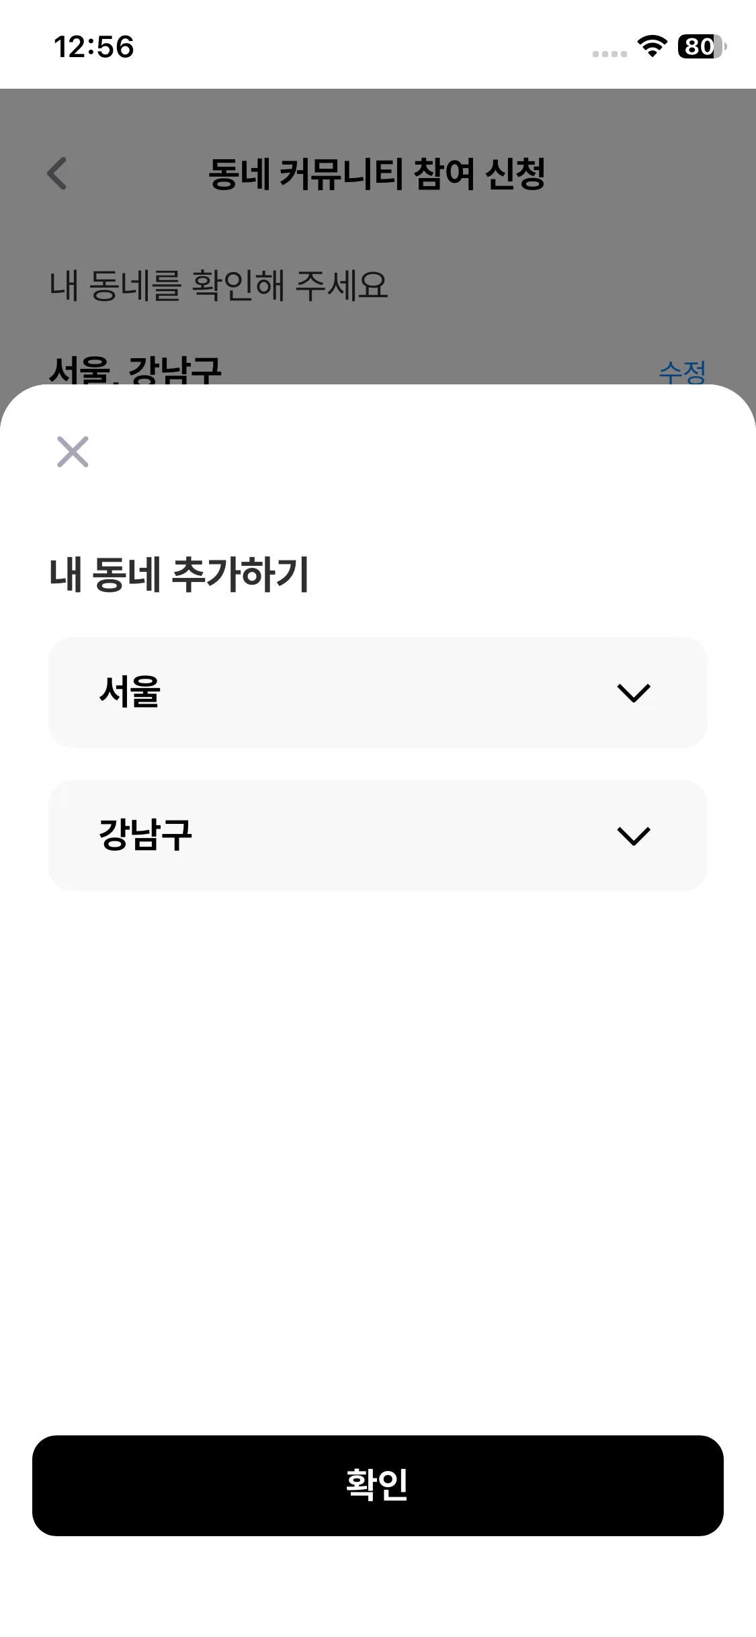Viewport: 756px width, 1637px height.
Task: Tap the battery indicator showing 80
Action: click(x=701, y=46)
